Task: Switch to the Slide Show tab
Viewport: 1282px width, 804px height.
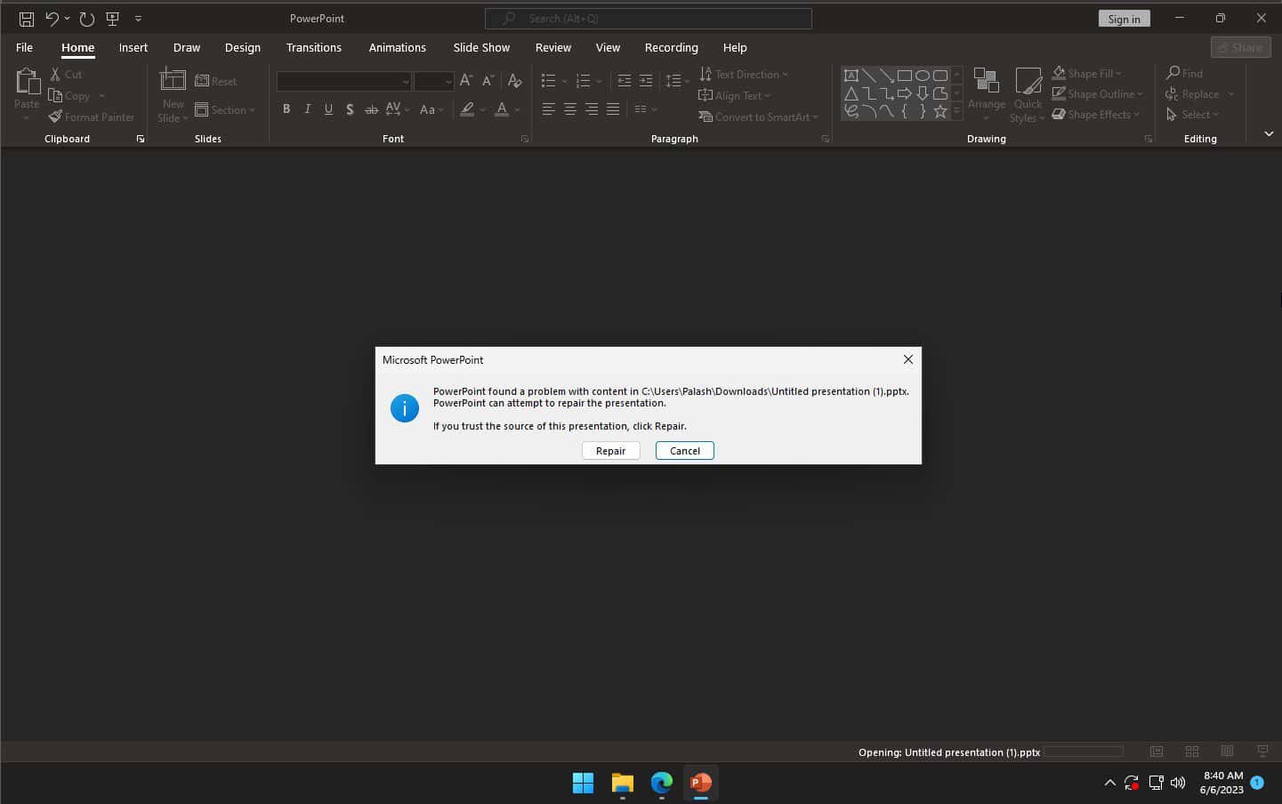Action: pos(481,48)
